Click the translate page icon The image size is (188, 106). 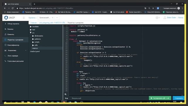tap(145, 8)
